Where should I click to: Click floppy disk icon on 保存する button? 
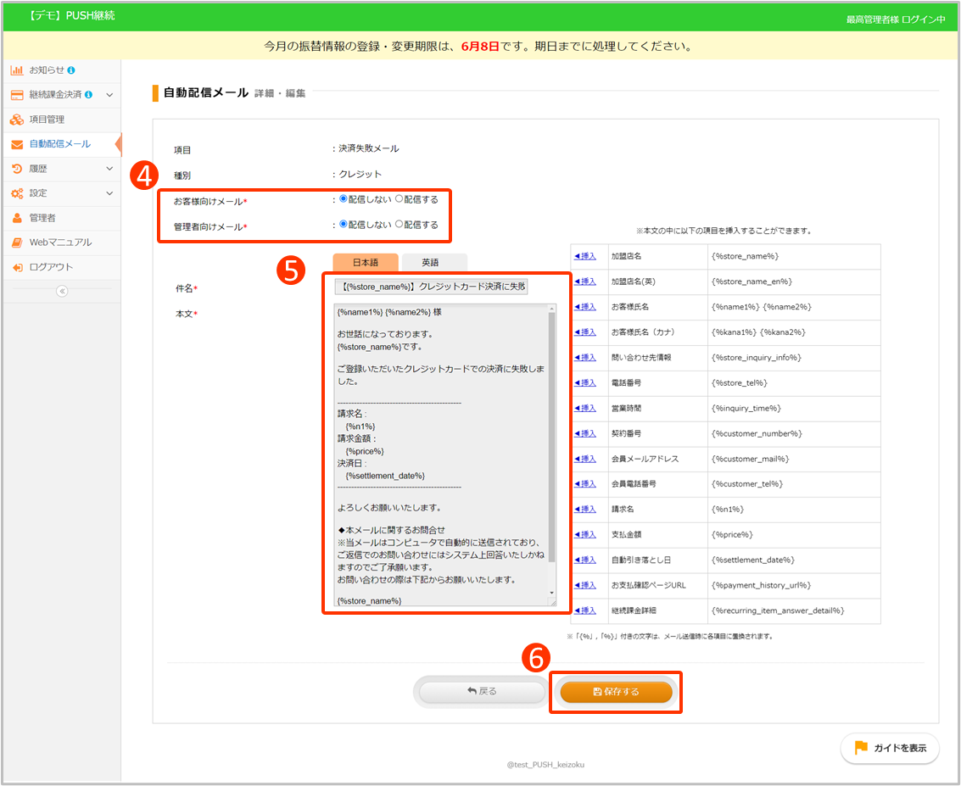(x=597, y=692)
